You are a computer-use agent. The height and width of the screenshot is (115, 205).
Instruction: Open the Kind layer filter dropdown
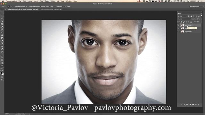[182, 16]
